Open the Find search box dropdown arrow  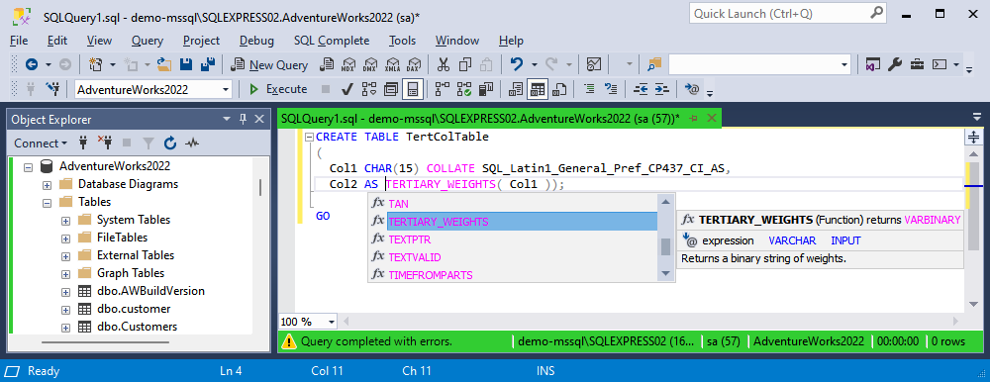point(844,64)
